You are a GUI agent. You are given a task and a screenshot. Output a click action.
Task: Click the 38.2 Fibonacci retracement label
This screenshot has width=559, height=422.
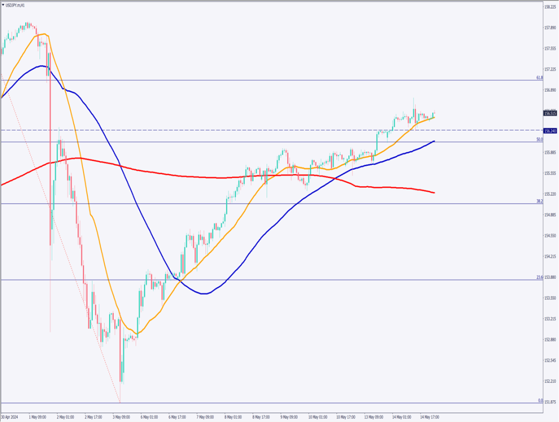click(x=539, y=201)
